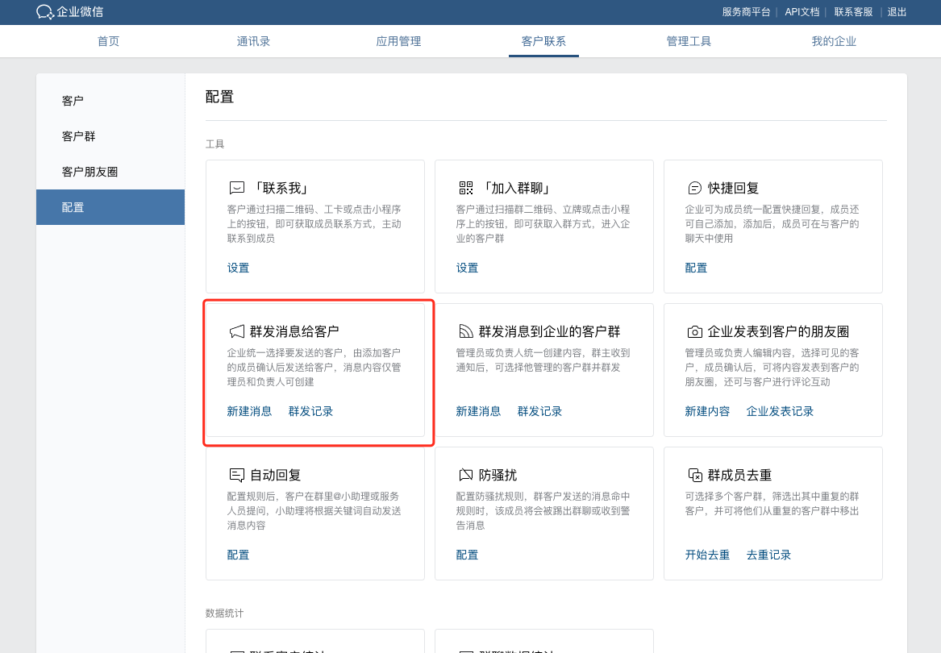Click the 快捷回复 chat bubble icon

tap(694, 189)
